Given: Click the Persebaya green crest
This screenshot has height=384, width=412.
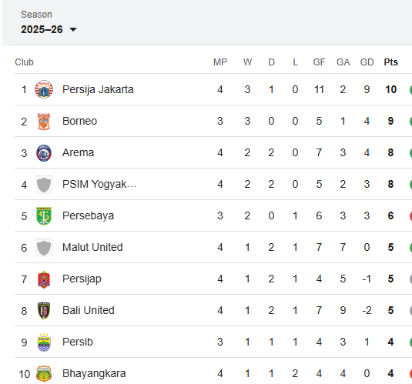Looking at the screenshot, I should tap(44, 216).
